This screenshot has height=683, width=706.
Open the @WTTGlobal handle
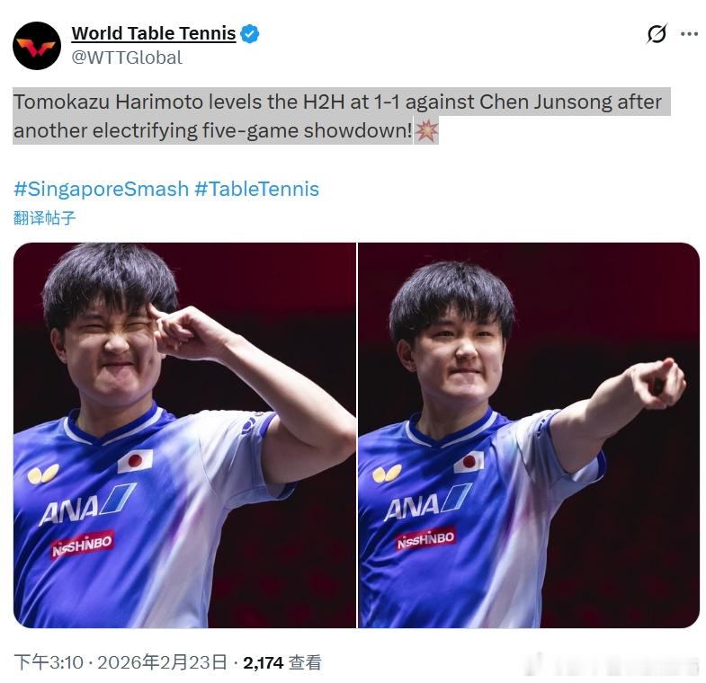coord(127,58)
